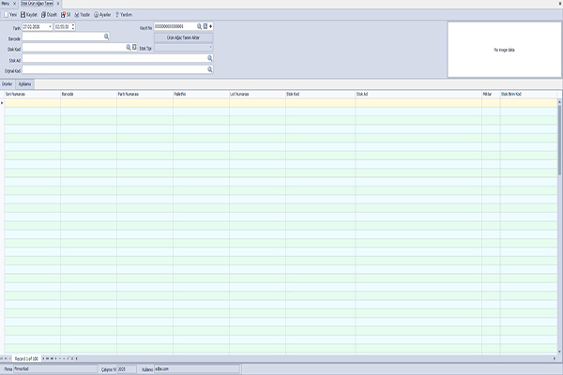Click the Orjinal Kod search magnifier icon
This screenshot has width=563, height=375.
(209, 69)
